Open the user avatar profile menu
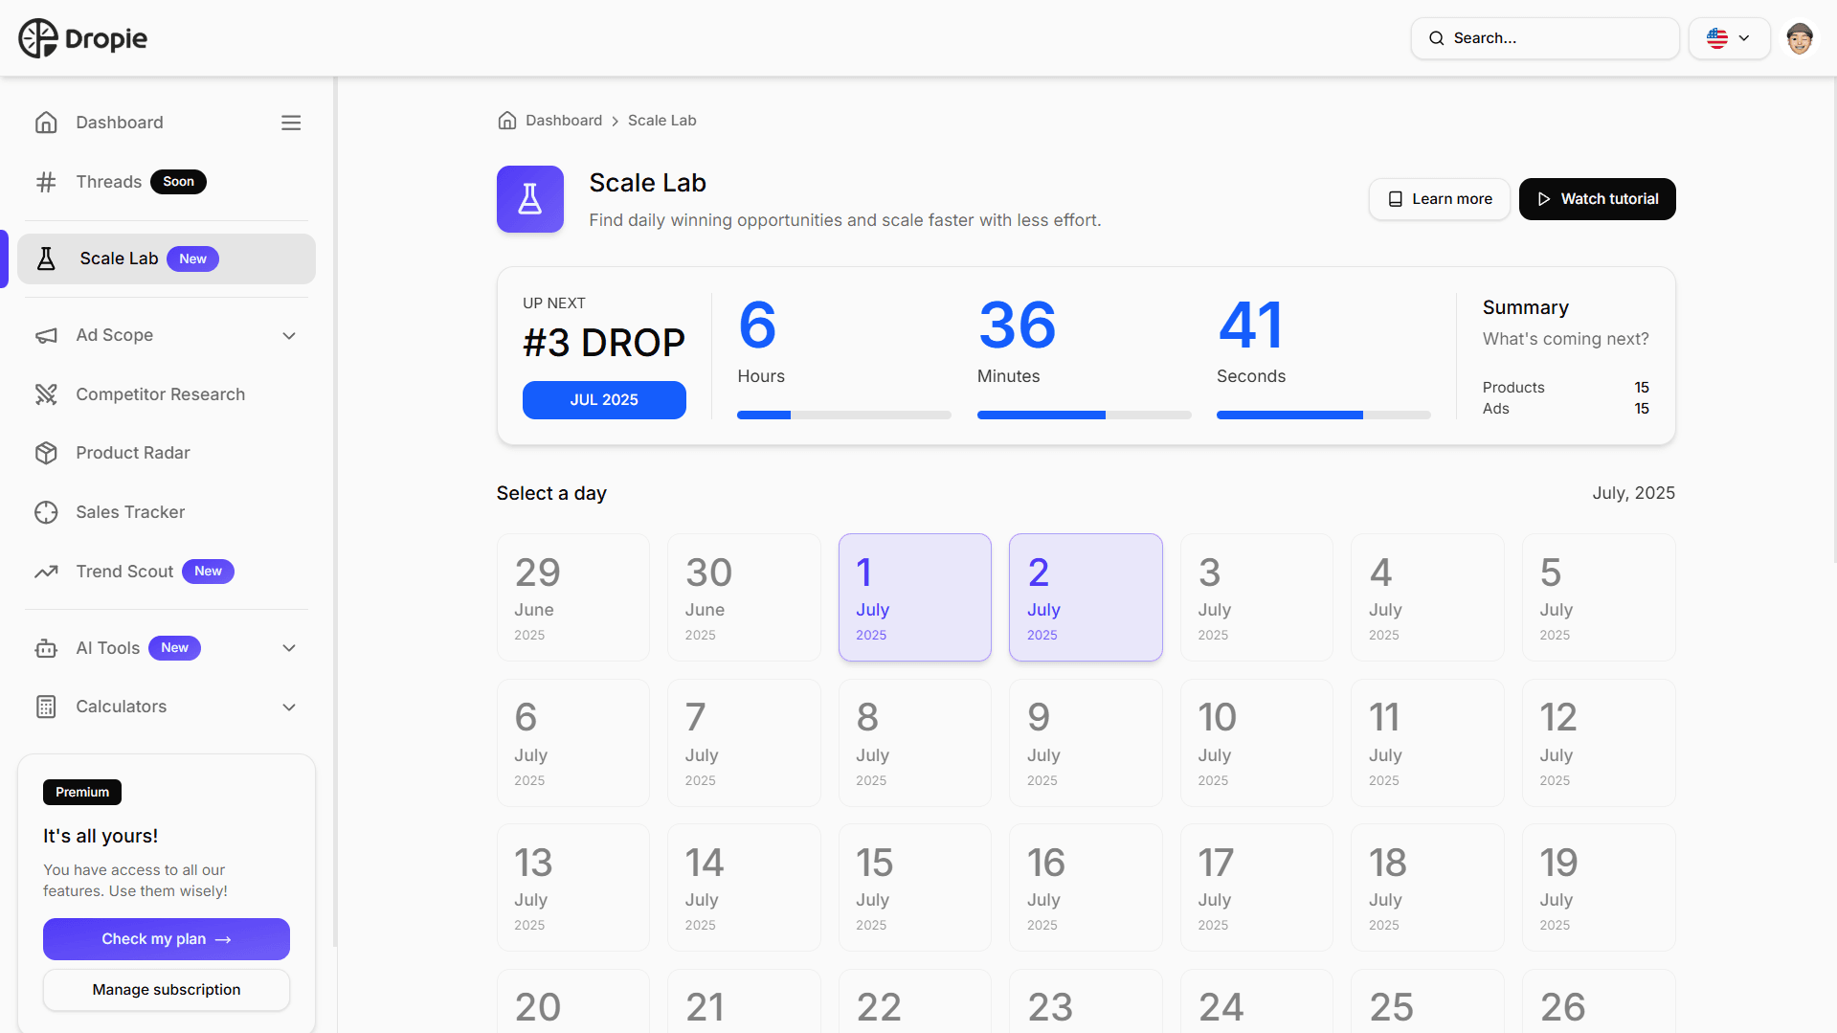1837x1033 pixels. point(1800,38)
